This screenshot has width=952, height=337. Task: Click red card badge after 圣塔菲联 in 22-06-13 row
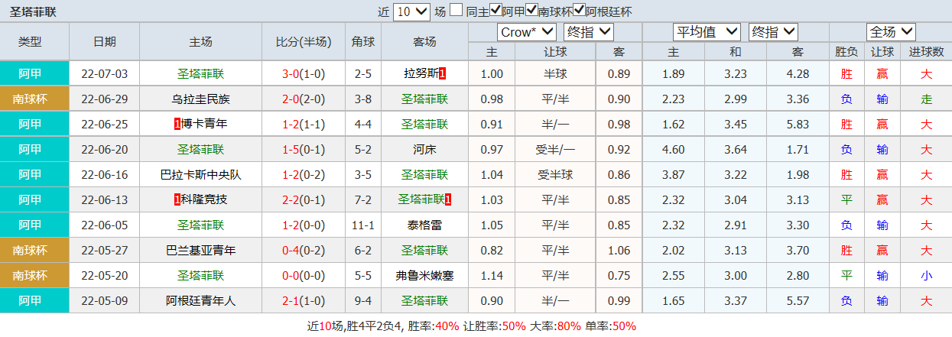pos(447,200)
